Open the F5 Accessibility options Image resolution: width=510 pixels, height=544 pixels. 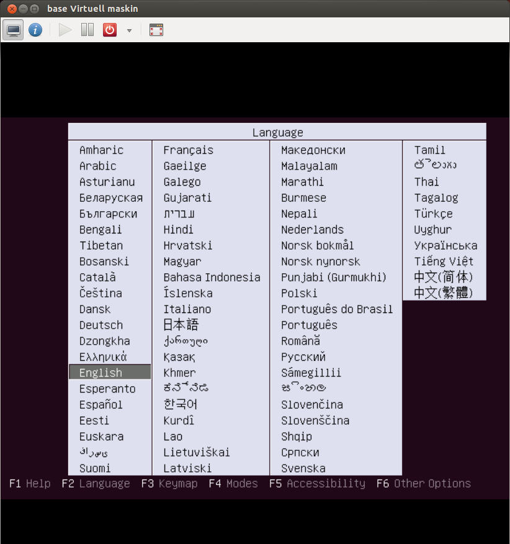317,484
